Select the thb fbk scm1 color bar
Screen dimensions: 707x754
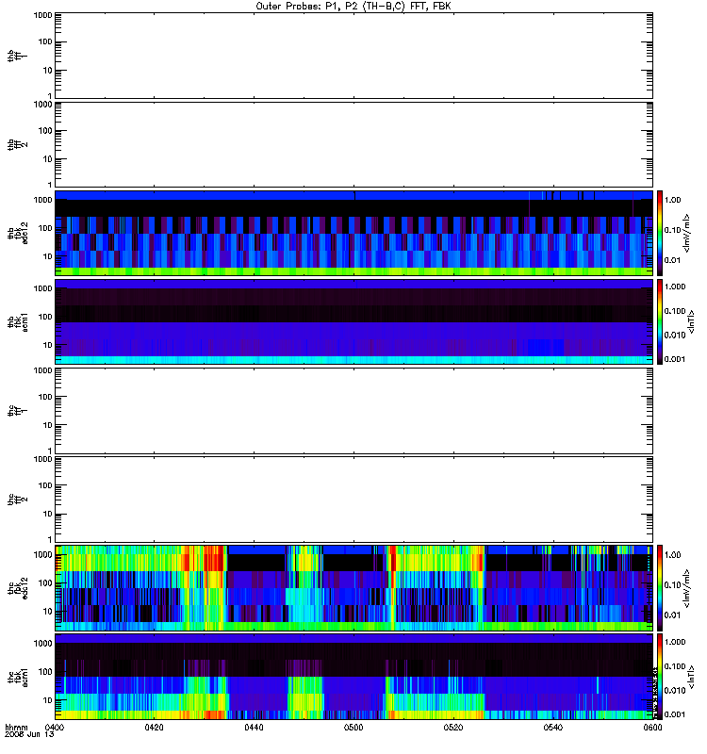pos(660,321)
